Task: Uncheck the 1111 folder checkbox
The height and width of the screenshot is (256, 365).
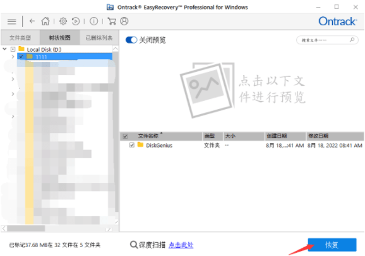Action: point(21,57)
